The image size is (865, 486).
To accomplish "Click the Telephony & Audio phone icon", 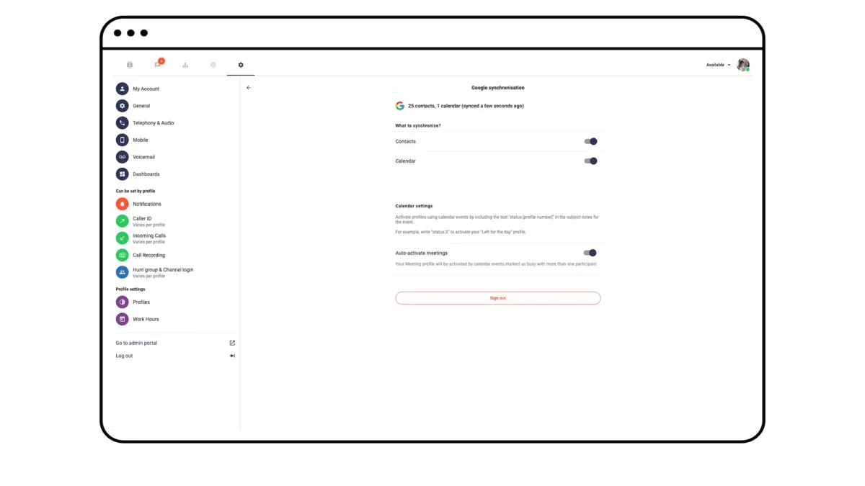I will [x=123, y=123].
